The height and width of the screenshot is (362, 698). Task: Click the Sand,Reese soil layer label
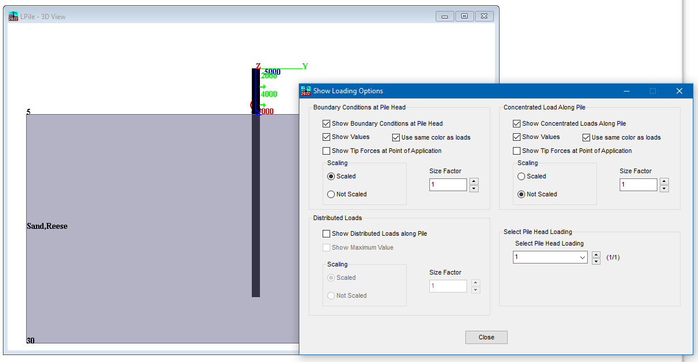pyautogui.click(x=47, y=226)
